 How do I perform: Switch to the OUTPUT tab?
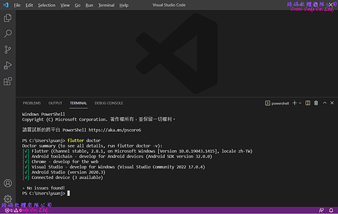[55, 103]
